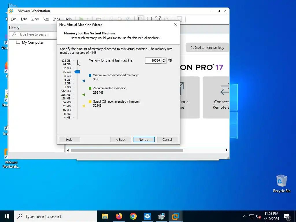Open the VM menu
Viewport: 296px width, 222px height.
pos(46,19)
